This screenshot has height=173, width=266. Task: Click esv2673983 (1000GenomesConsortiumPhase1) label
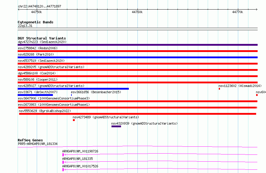coord(54,105)
